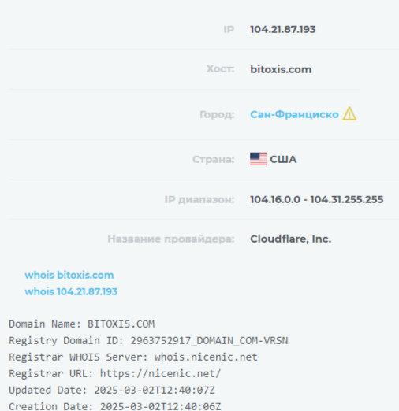Click the IP range 104.16.0.0 - 104.31.255.255
This screenshot has width=399, height=411.
click(317, 199)
